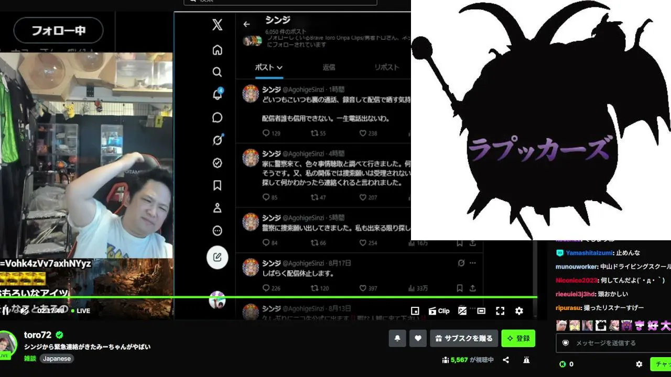Repost the 8月17日 post showing 120
The image size is (671, 377).
[x=320, y=288]
